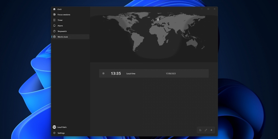This screenshot has width=278, height=139.
Task: Minimize the Clock window
Action: pos(202,9)
